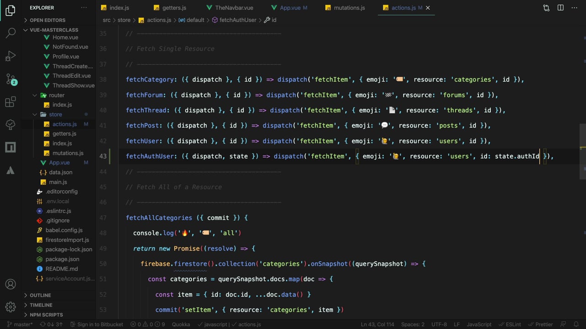
Task: Expand the NPM Scripts section
Action: (x=46, y=315)
